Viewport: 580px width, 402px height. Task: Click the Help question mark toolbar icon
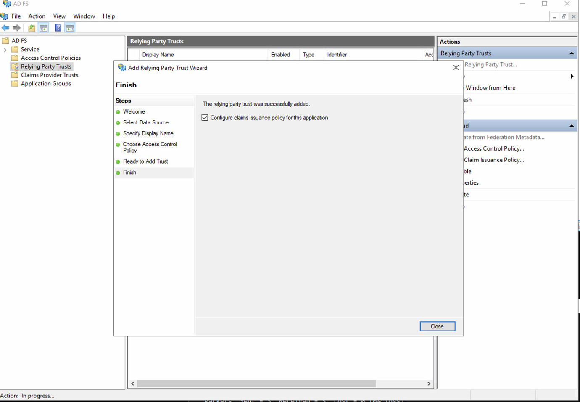(x=58, y=28)
